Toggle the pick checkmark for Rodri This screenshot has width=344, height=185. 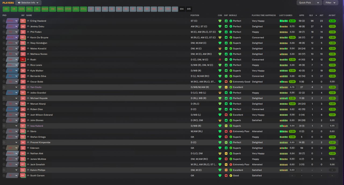click(4, 60)
